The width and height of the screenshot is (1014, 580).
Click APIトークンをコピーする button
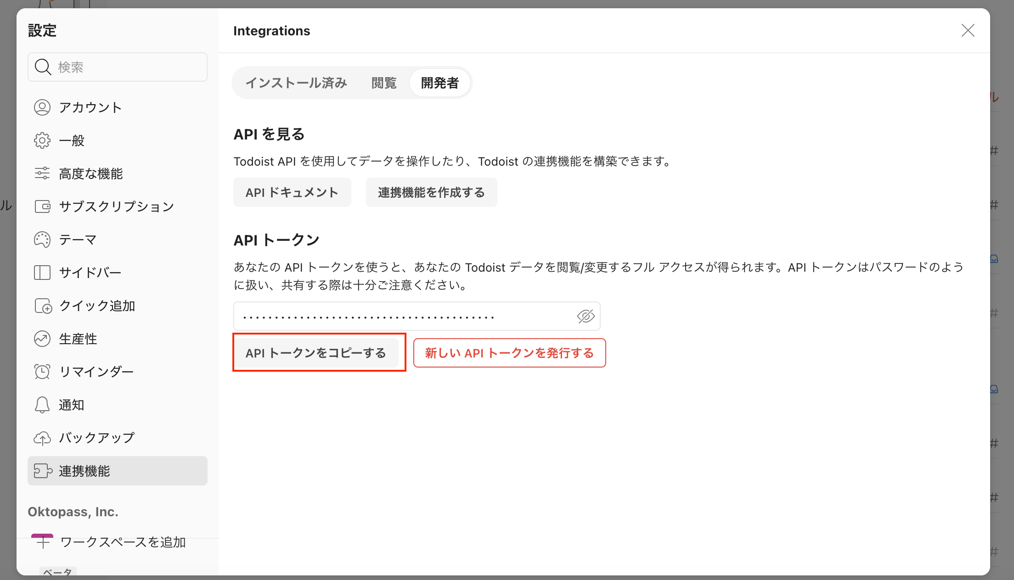coord(319,353)
